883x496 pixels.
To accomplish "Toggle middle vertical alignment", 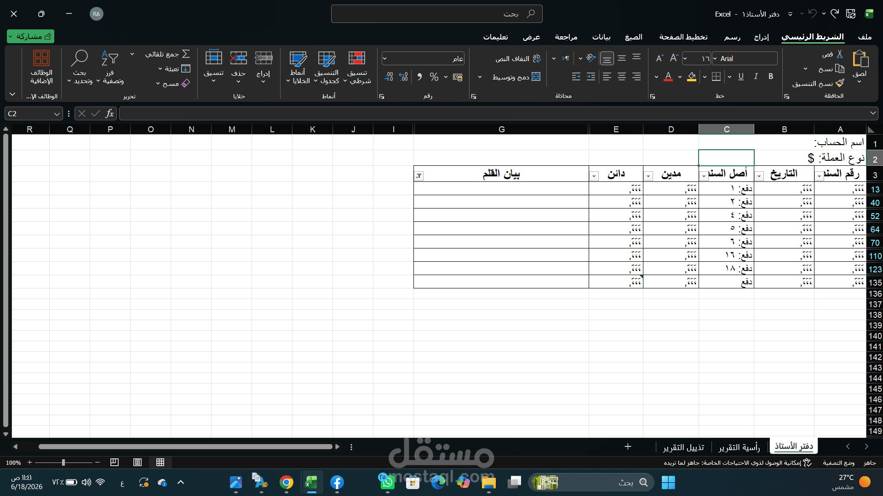I will [x=622, y=58].
